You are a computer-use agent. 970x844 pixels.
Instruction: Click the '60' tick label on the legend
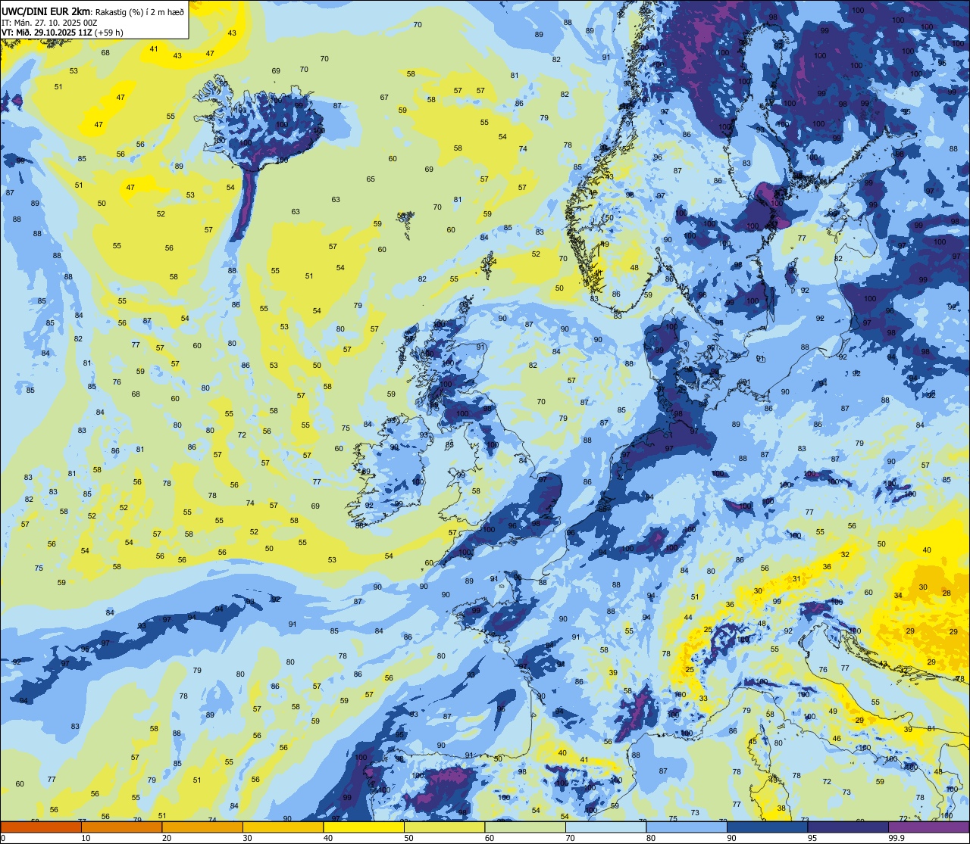click(490, 838)
